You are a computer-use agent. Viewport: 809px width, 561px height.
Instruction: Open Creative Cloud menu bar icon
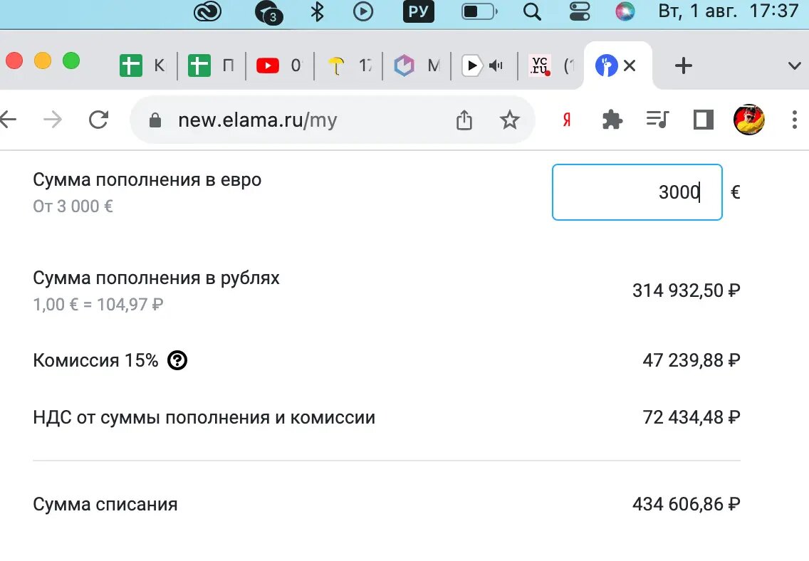click(207, 11)
